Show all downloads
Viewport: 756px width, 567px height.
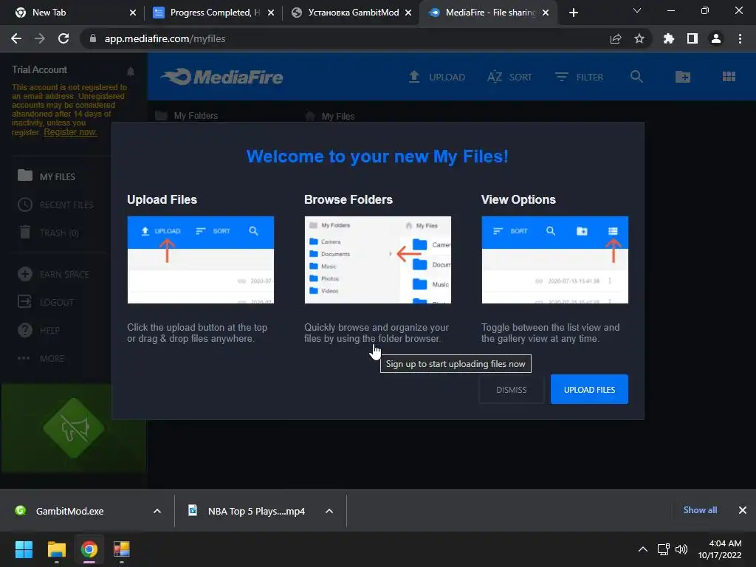tap(700, 509)
